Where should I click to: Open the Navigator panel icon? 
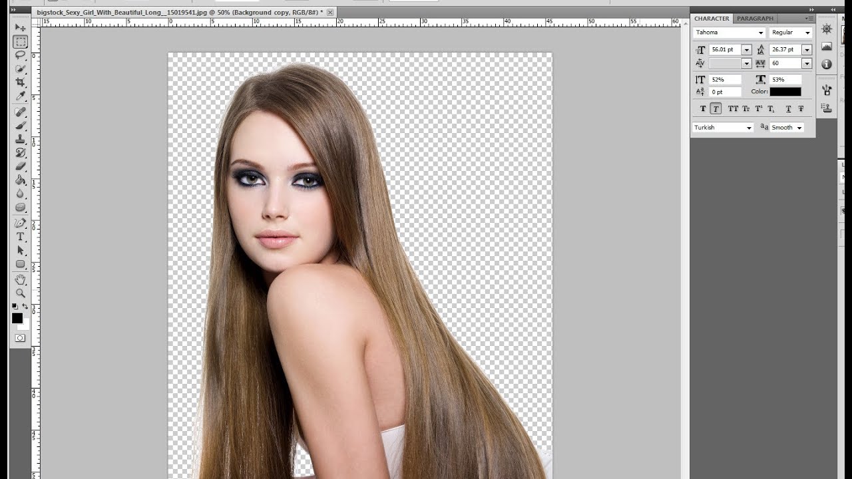pyautogui.click(x=827, y=29)
